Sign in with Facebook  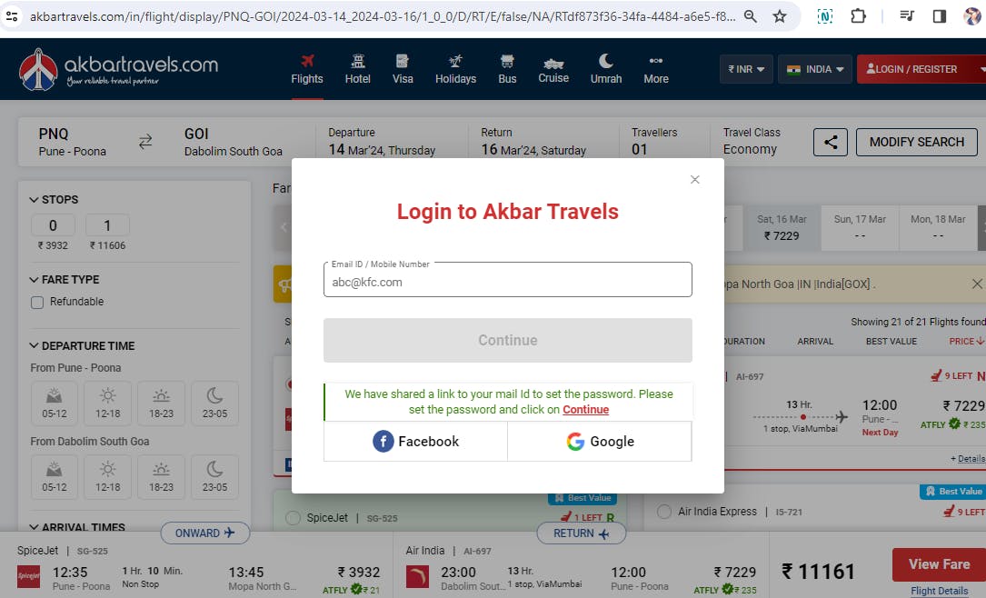tap(415, 442)
